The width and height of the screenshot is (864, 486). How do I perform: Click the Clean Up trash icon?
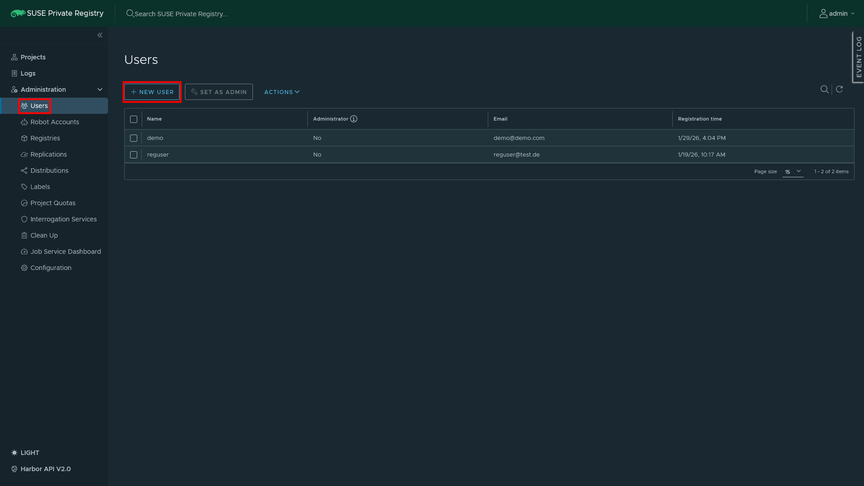pyautogui.click(x=24, y=235)
